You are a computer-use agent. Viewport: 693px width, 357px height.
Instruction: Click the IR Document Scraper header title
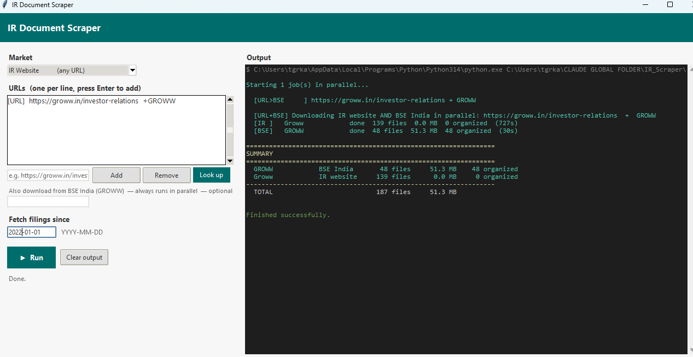pos(54,28)
